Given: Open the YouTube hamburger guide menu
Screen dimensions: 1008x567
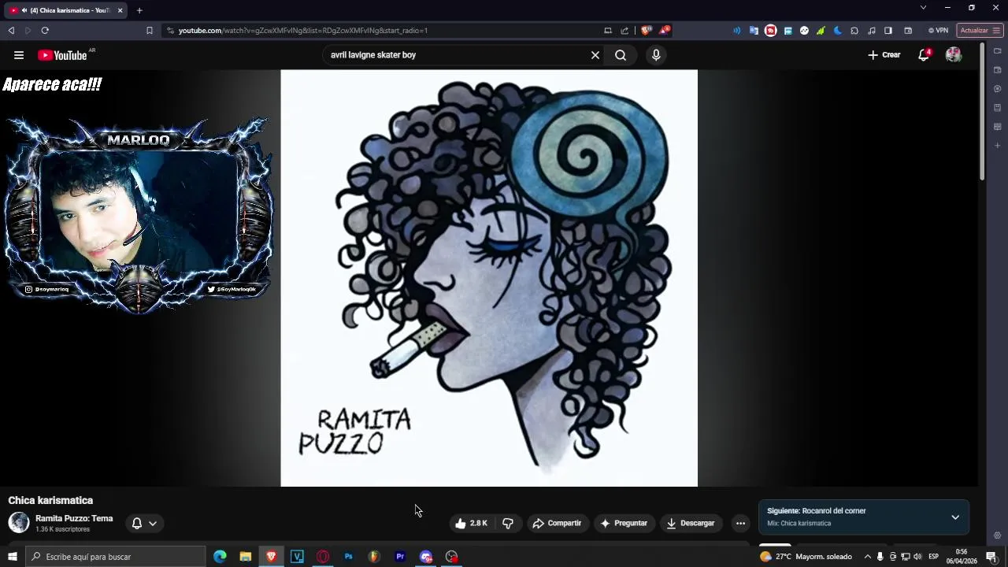Looking at the screenshot, I should coord(19,55).
